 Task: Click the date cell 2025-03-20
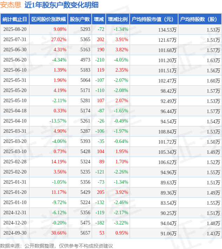click(15, 141)
